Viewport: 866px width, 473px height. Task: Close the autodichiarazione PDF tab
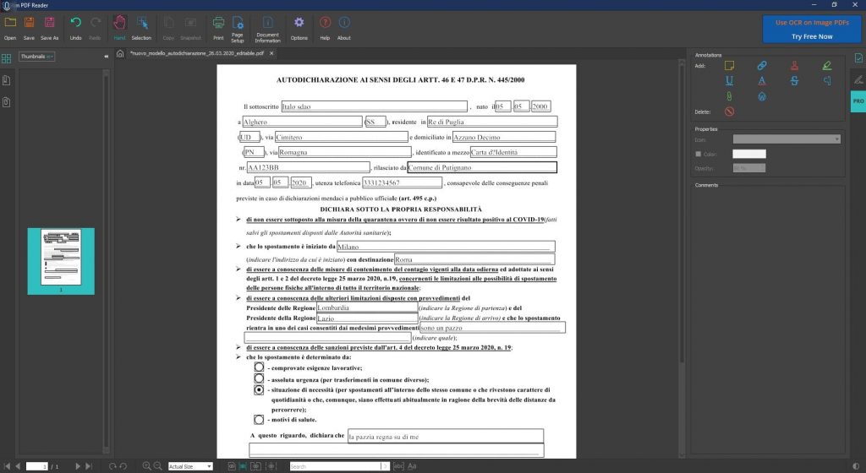(x=271, y=53)
